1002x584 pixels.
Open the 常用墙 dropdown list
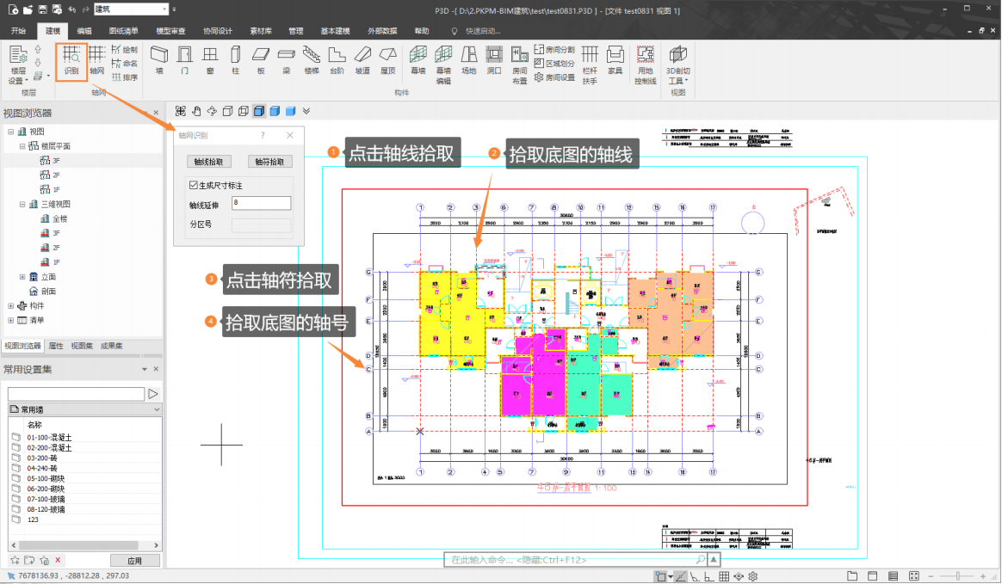point(156,409)
